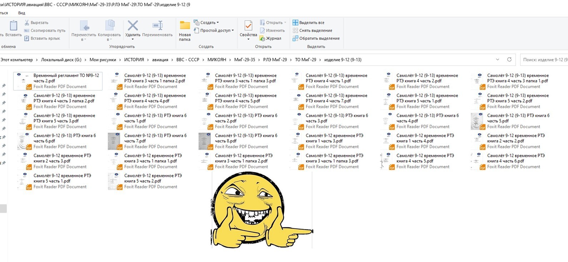Click the search field Поиск: изделие 9-12
Image resolution: width=568 pixels, height=262 pixels.
(x=544, y=60)
